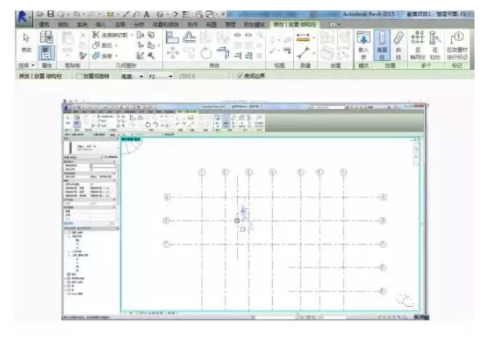
Task: Click the 2500.0 height value field
Action: pyautogui.click(x=202, y=76)
